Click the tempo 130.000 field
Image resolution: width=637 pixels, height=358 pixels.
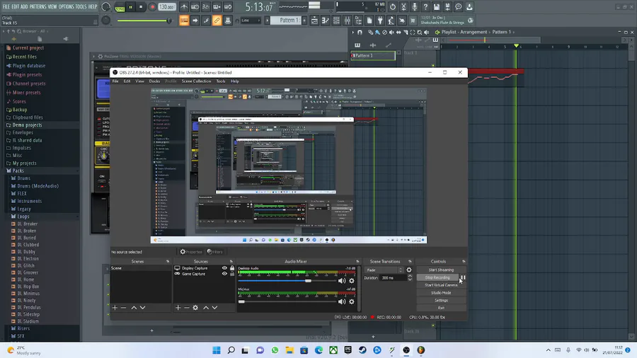tap(166, 7)
